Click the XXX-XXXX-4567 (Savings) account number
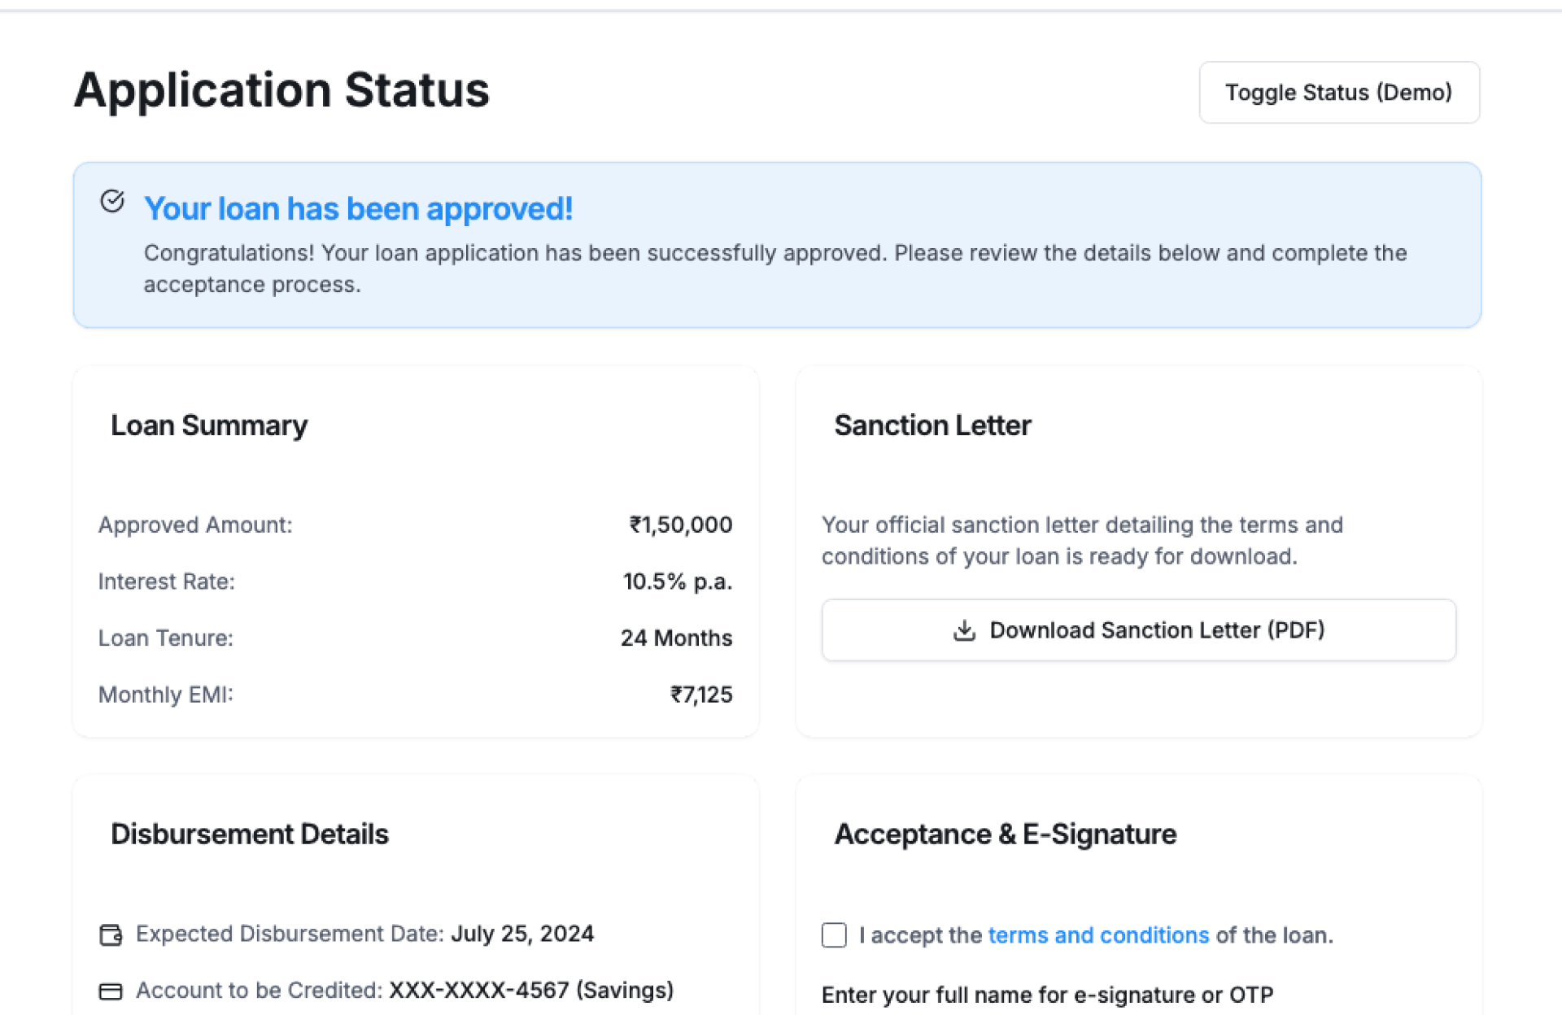The image size is (1562, 1015). [531, 991]
